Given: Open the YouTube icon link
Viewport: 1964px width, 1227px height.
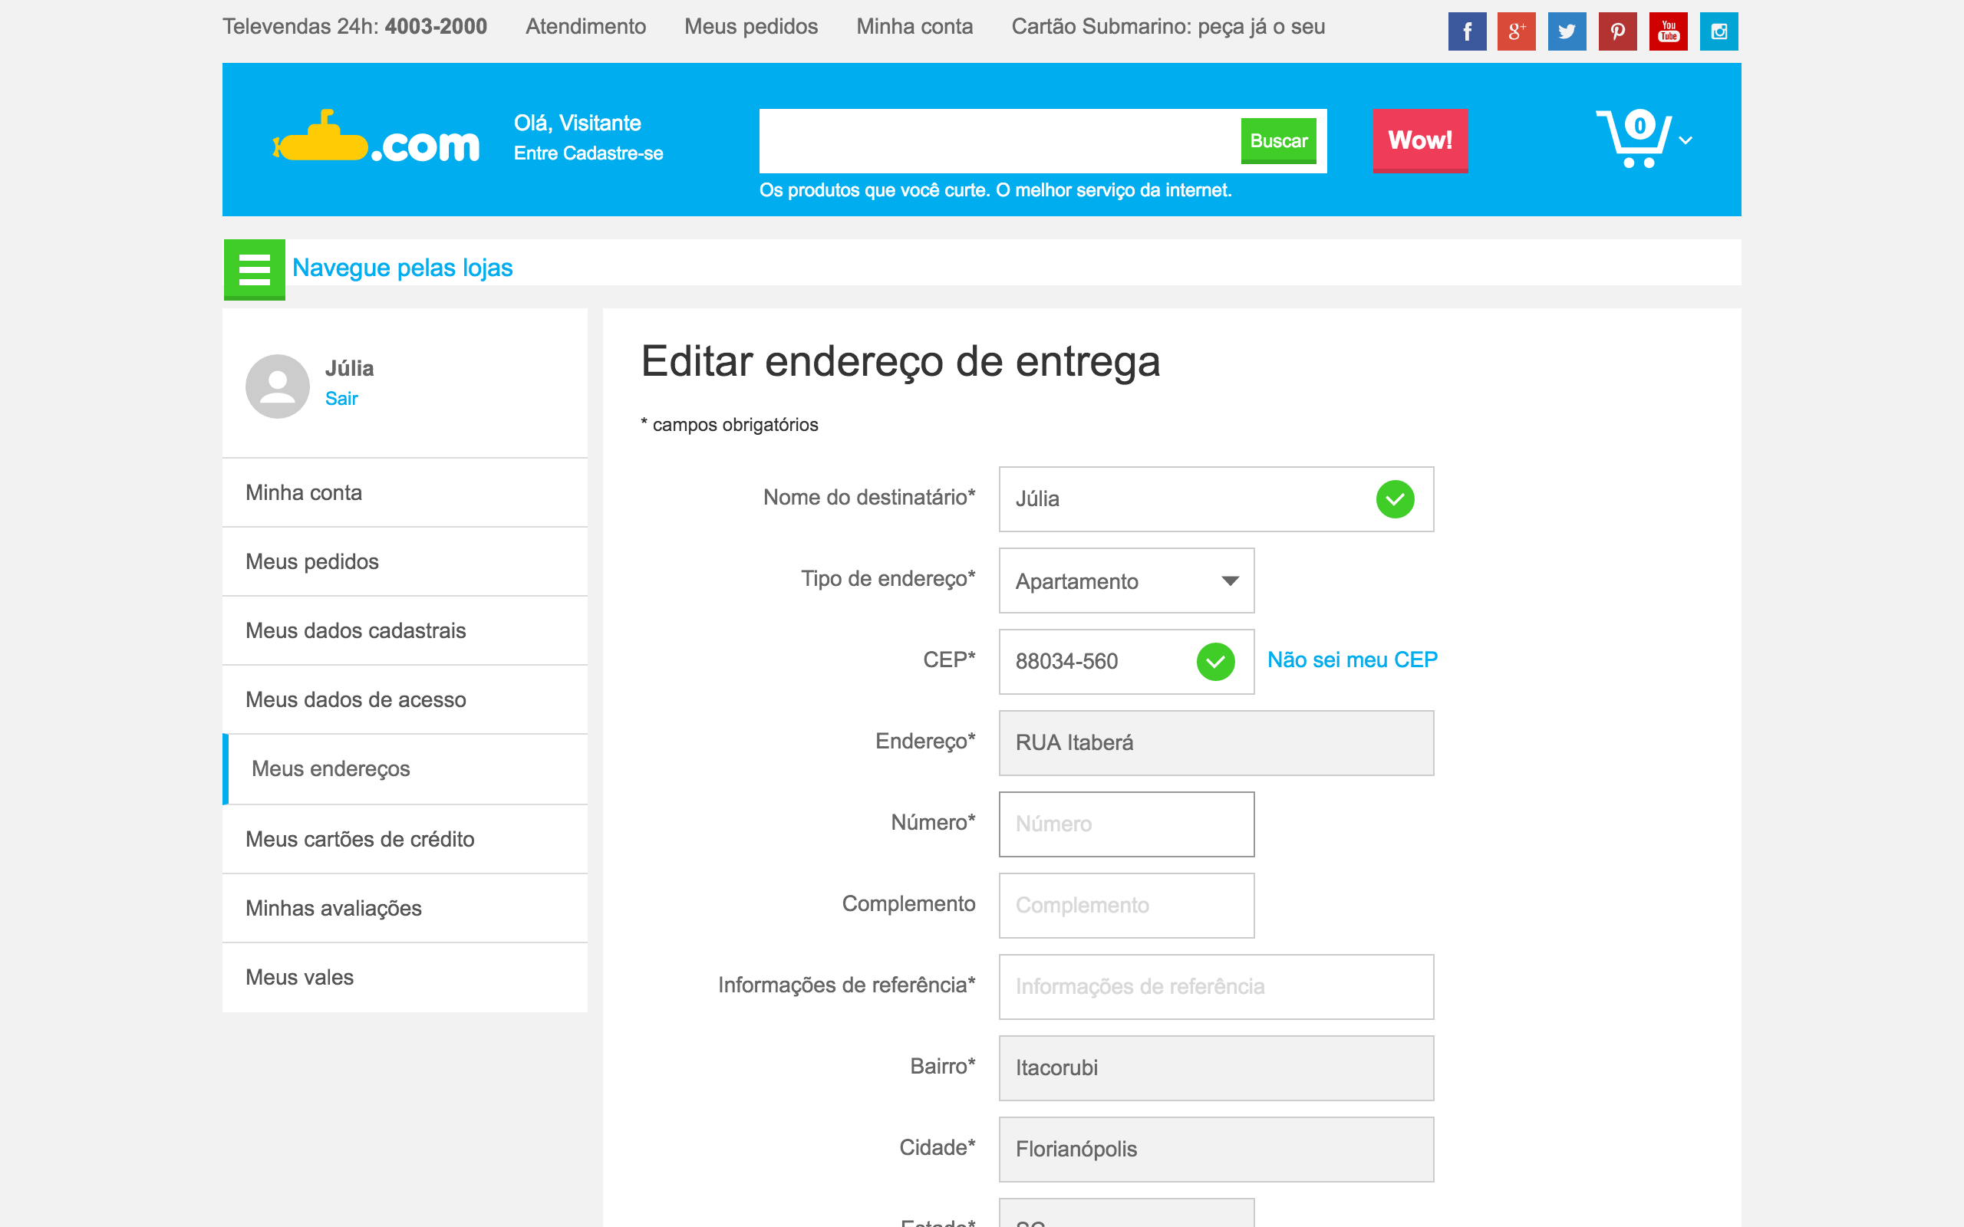Looking at the screenshot, I should pyautogui.click(x=1668, y=31).
